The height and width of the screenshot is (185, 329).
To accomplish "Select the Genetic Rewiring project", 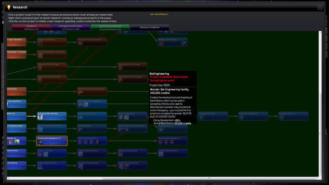I will [x=133, y=116].
